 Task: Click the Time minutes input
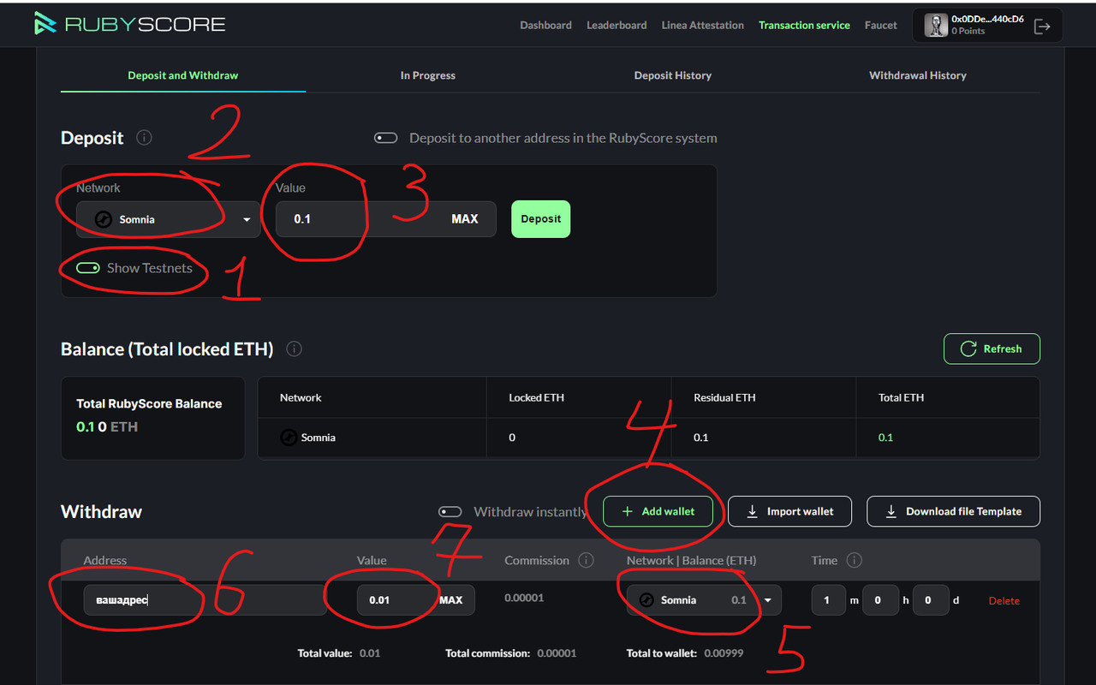pyautogui.click(x=827, y=600)
